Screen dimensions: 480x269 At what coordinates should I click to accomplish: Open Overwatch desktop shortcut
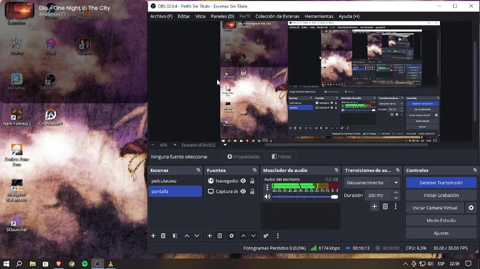[x=50, y=118]
